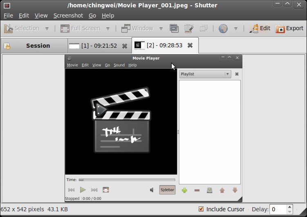307x217 pixels.
Task: Open Movie menu in Movie Player screenshot
Action: pyautogui.click(x=72, y=65)
